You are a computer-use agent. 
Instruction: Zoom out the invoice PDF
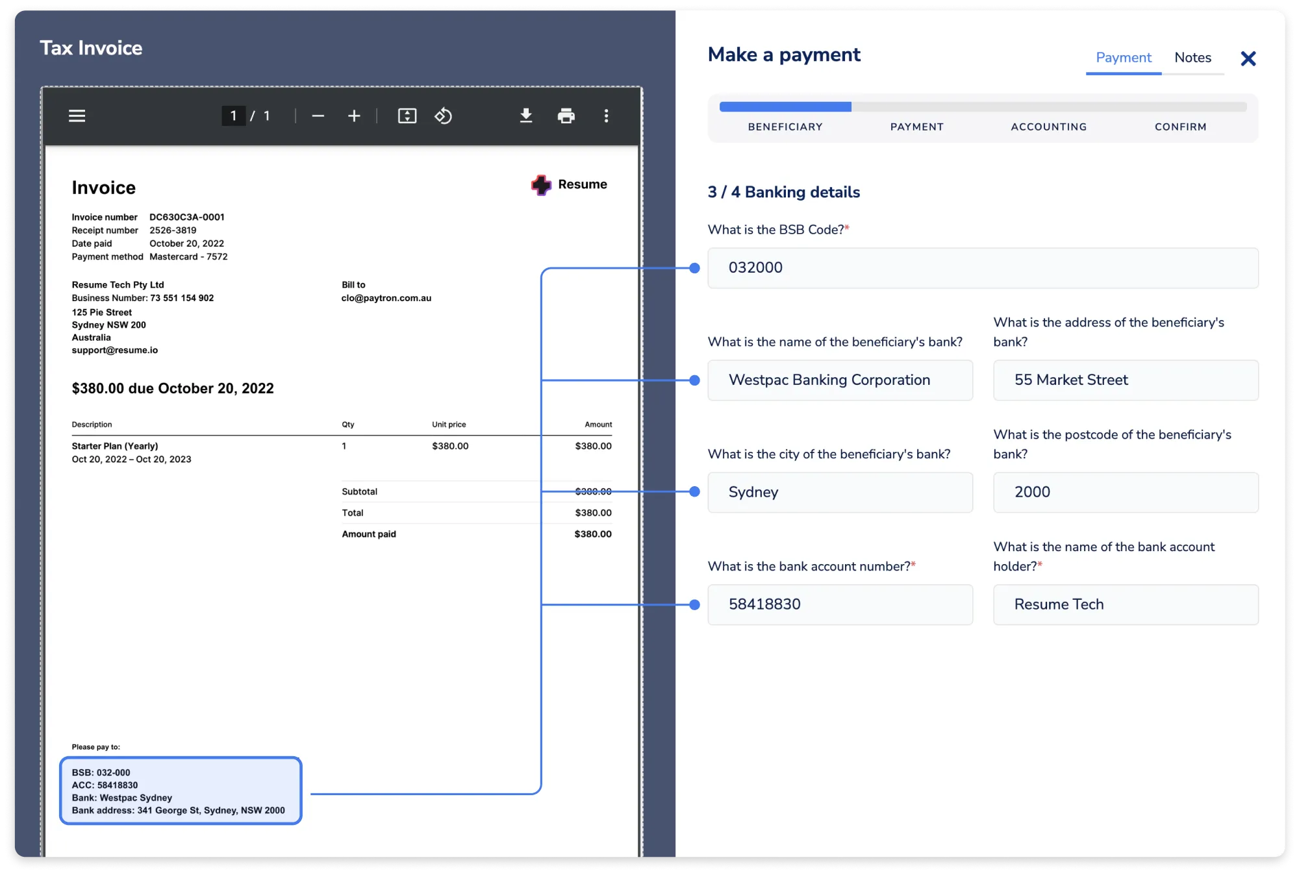(318, 116)
